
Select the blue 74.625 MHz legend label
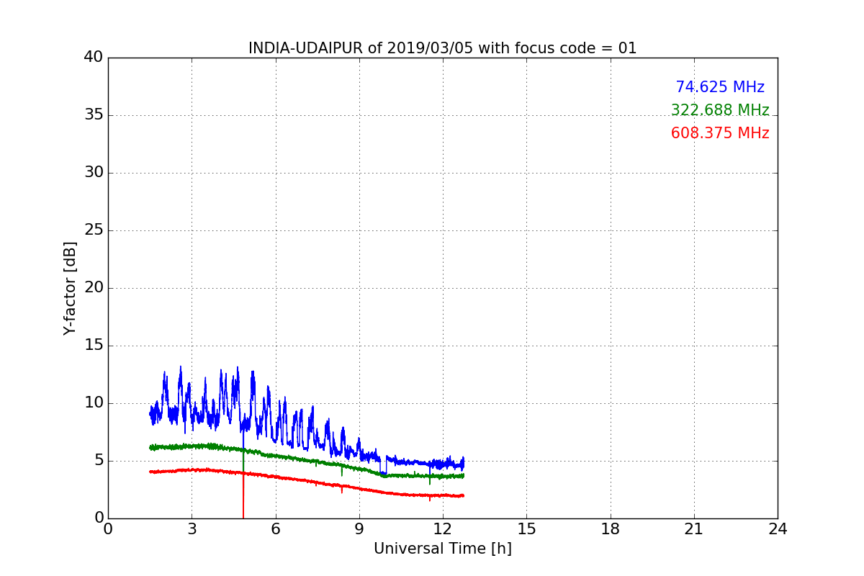coord(720,87)
